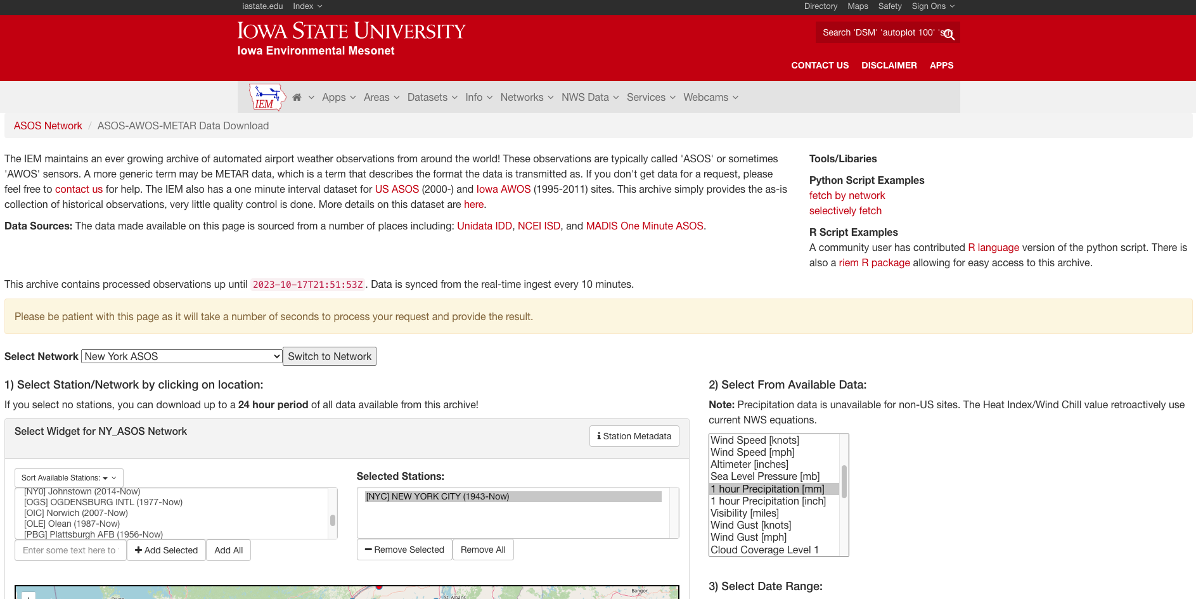
Task: Follow the US ASOS link
Action: (397, 190)
